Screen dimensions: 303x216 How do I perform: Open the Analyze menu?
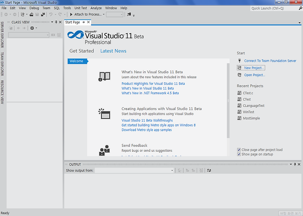pyautogui.click(x=96, y=8)
